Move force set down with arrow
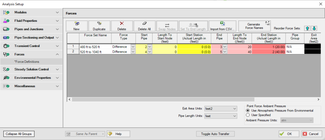Viewport: 325px width, 140px height. pyautogui.click(x=314, y=28)
